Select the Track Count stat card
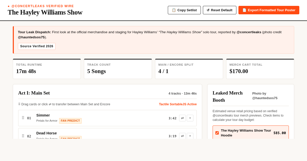Viewport: 307px width, 161px height. [x=118, y=69]
